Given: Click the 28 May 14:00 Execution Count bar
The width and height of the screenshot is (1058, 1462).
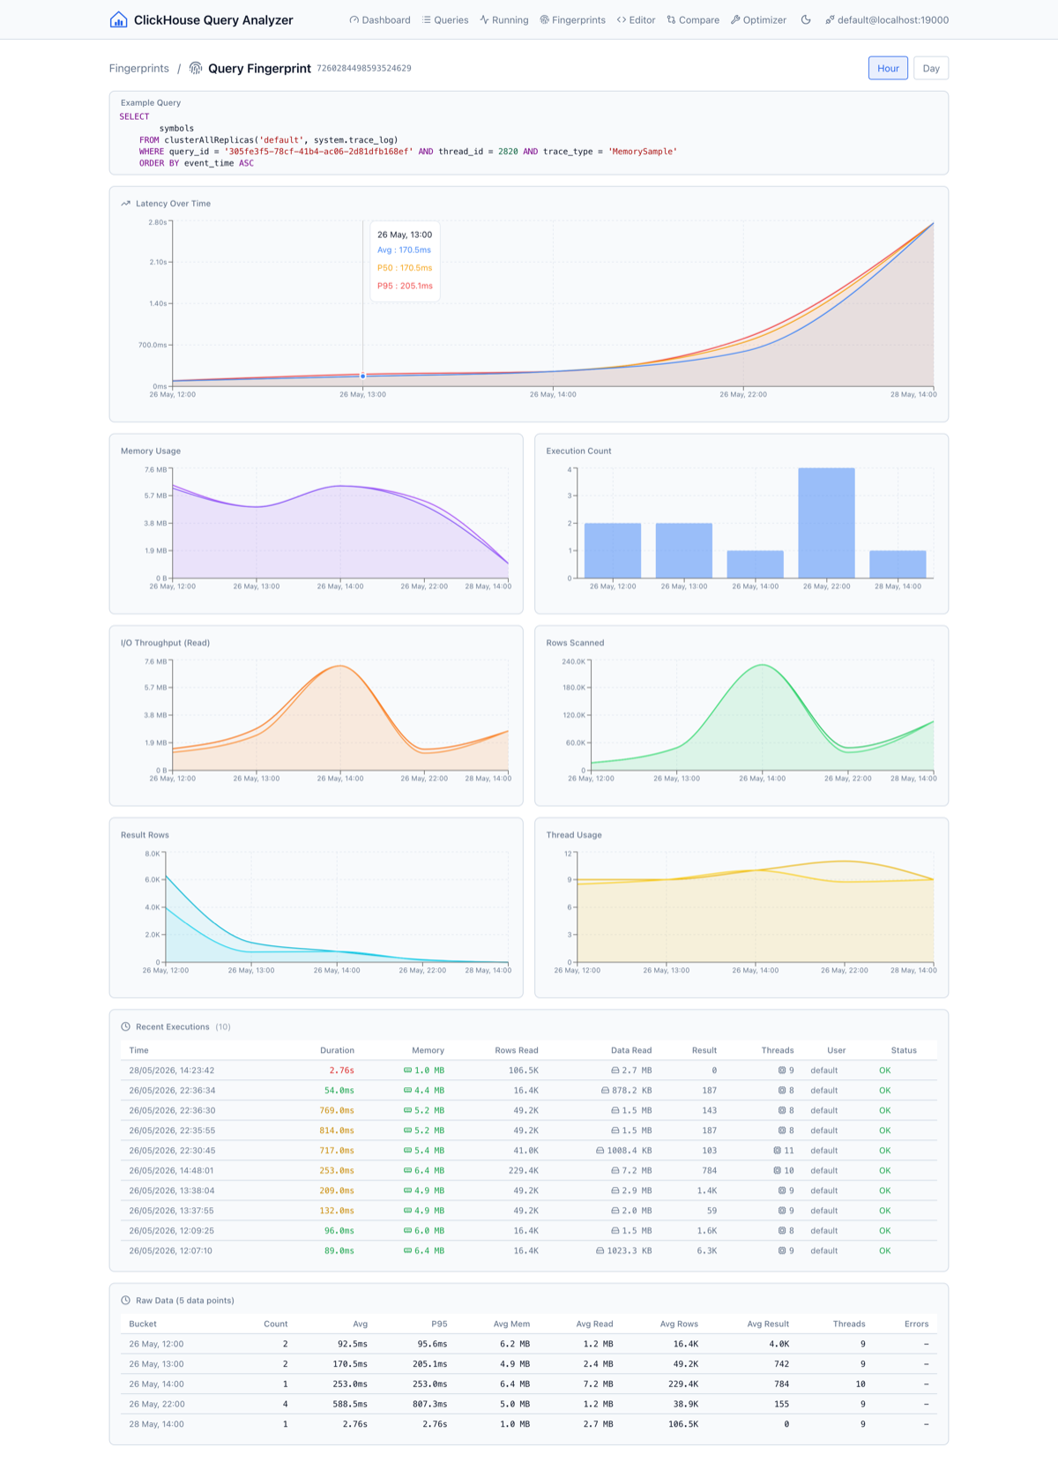Looking at the screenshot, I should (898, 564).
